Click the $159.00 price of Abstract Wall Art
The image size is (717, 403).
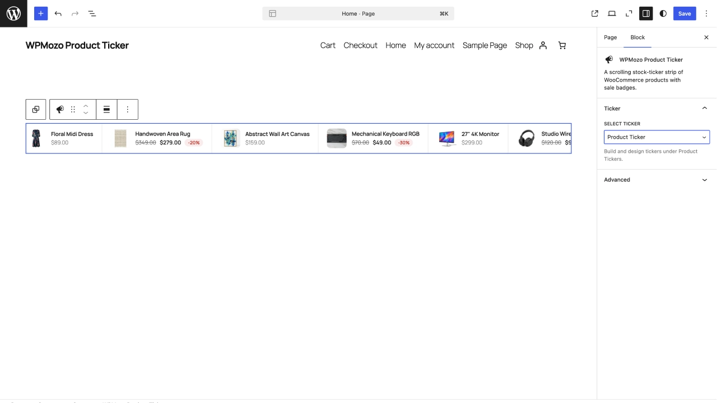[255, 143]
